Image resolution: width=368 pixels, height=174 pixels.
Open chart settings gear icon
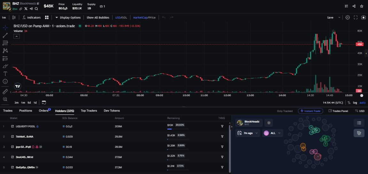click(x=348, y=17)
